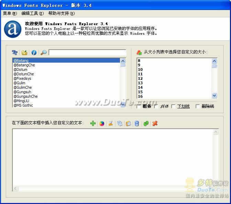The width and height of the screenshot is (231, 204).
Task: Select the @Fixedsys font
Action: (x=66, y=78)
